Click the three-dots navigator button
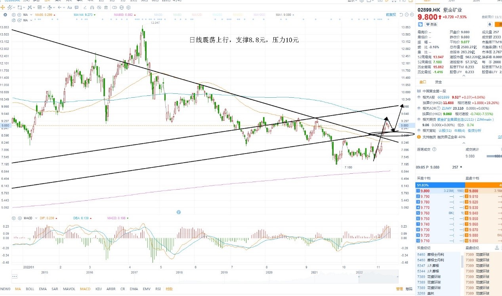Image resolution: width=502 pixels, height=296 pixels. (x=15, y=276)
